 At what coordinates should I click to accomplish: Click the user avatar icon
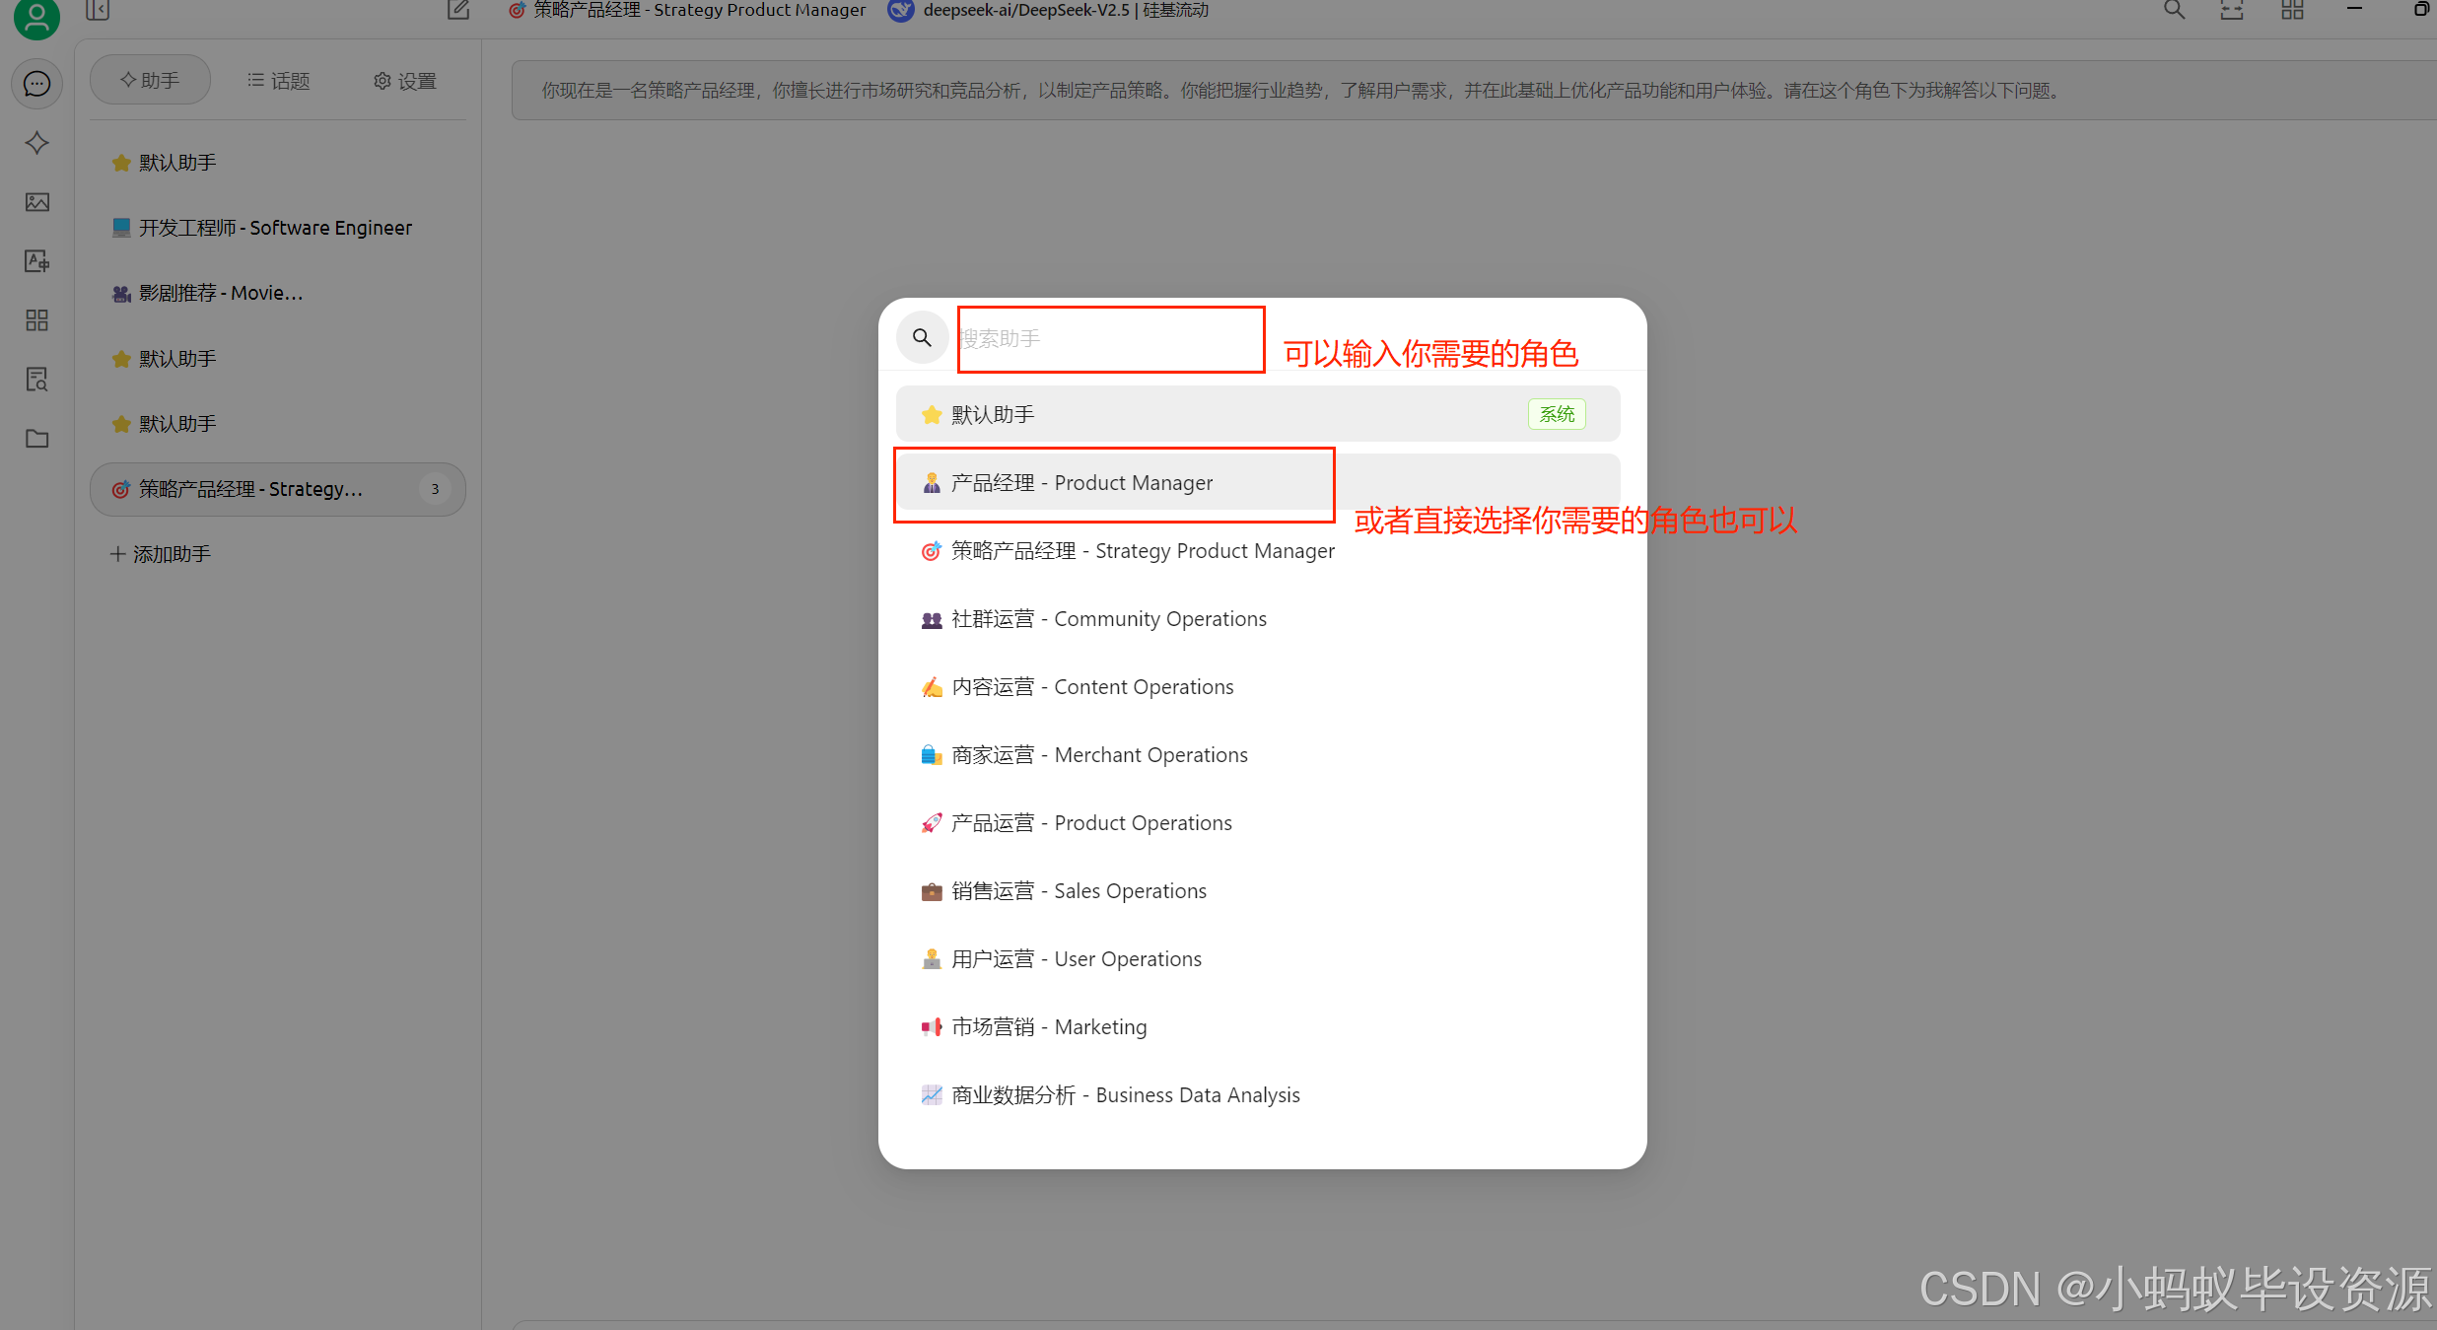(x=36, y=17)
